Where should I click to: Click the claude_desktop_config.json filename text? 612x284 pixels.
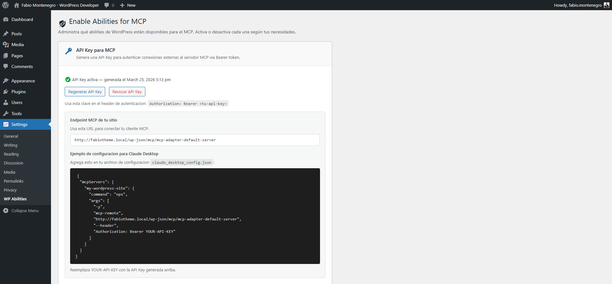182,163
